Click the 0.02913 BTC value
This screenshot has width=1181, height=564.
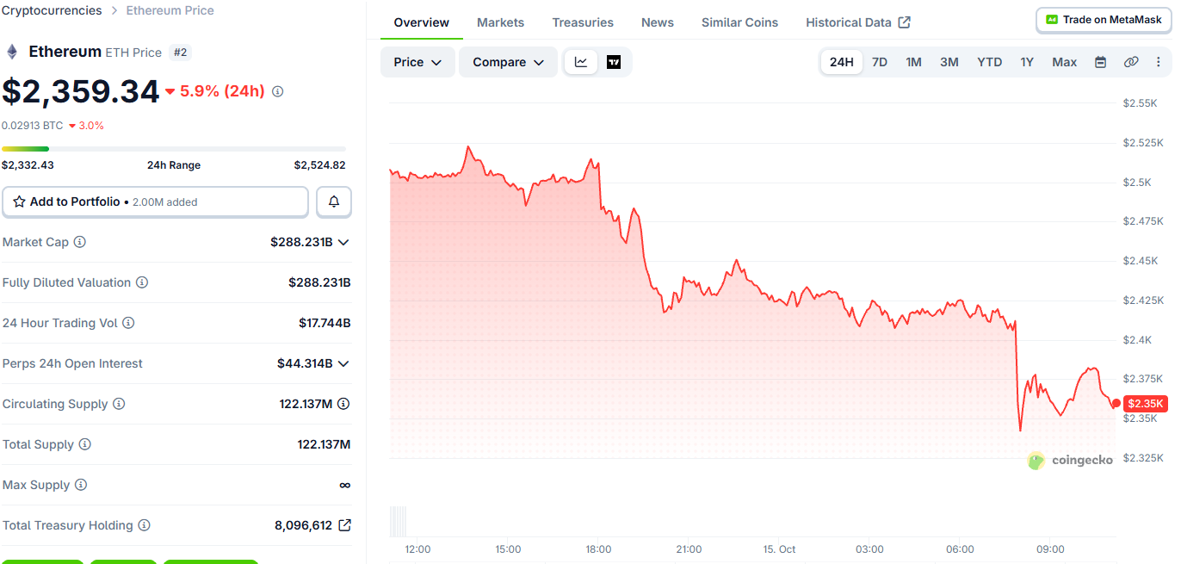point(33,126)
